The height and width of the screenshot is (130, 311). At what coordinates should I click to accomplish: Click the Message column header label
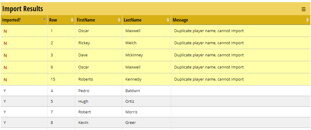(180, 20)
